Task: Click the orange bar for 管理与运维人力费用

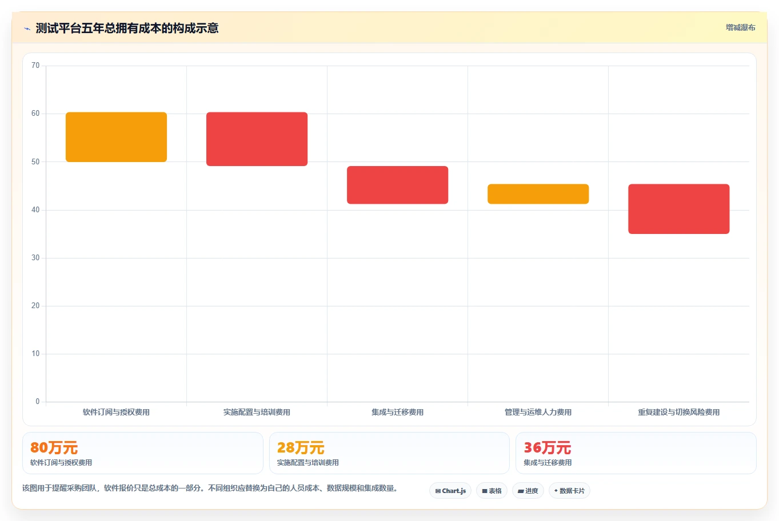Action: 538,194
